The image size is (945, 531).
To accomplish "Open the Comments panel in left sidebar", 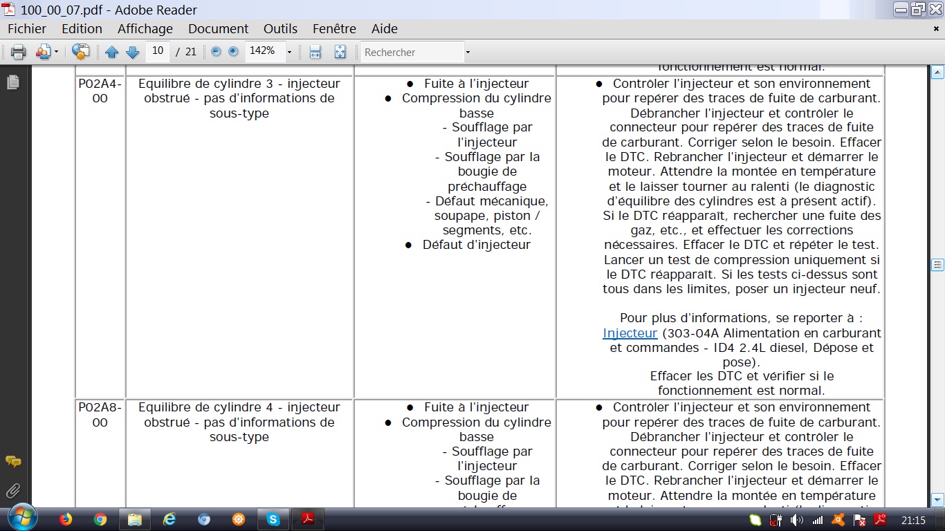I will click(x=12, y=461).
